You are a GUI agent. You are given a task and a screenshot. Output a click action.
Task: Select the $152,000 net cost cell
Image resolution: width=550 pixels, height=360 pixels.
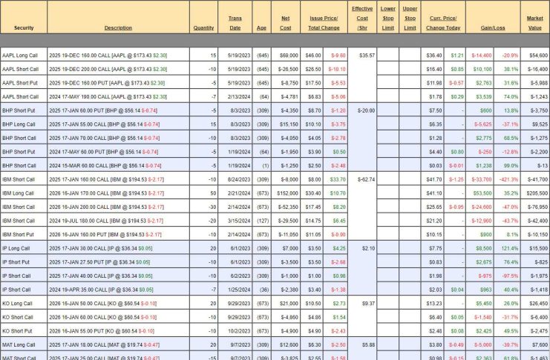pyautogui.click(x=287, y=193)
